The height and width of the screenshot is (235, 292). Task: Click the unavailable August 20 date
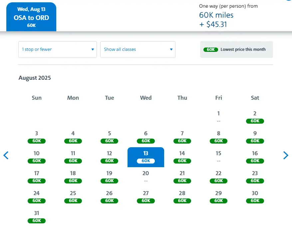[x=146, y=176]
